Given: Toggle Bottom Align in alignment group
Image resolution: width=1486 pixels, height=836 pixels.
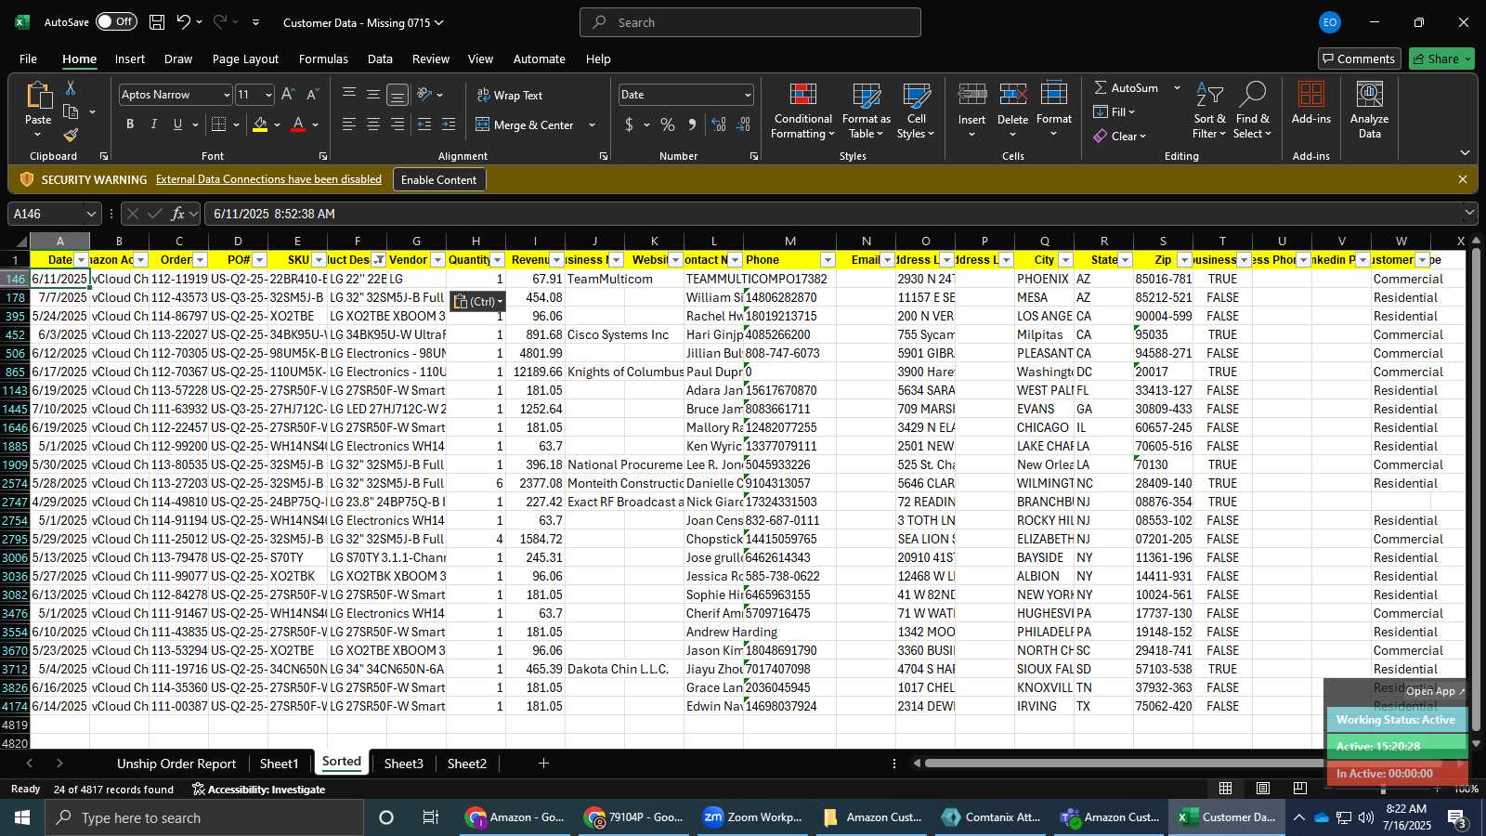Looking at the screenshot, I should [x=398, y=95].
